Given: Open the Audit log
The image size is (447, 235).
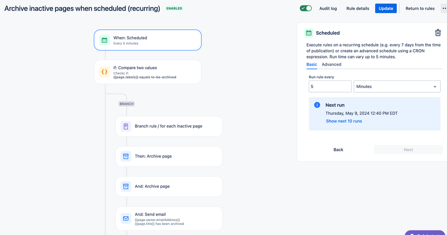Looking at the screenshot, I should [x=328, y=8].
